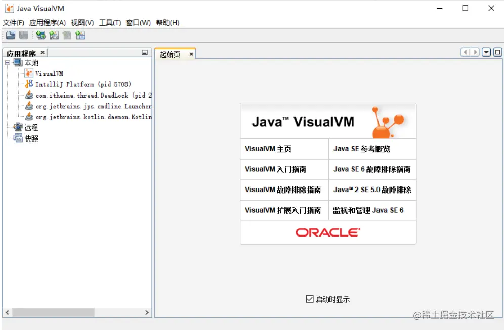Viewport: 504px width, 330px height.
Task: Select com.itheima.thread.DeadLock process
Action: coord(94,95)
